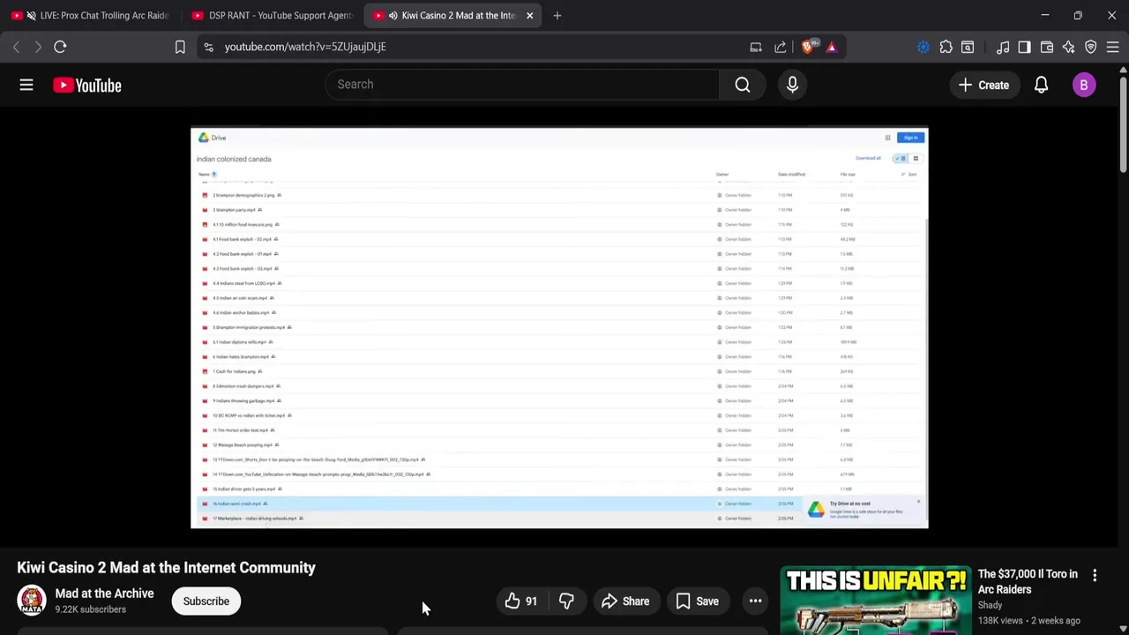Open the YouTube notifications bell
1129x635 pixels.
pyautogui.click(x=1041, y=86)
